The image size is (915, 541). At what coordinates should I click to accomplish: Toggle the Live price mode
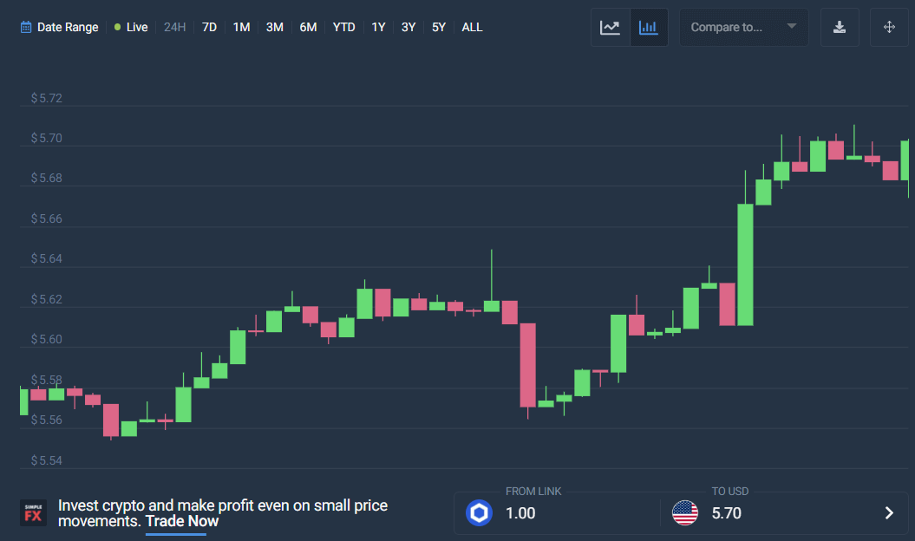click(131, 28)
